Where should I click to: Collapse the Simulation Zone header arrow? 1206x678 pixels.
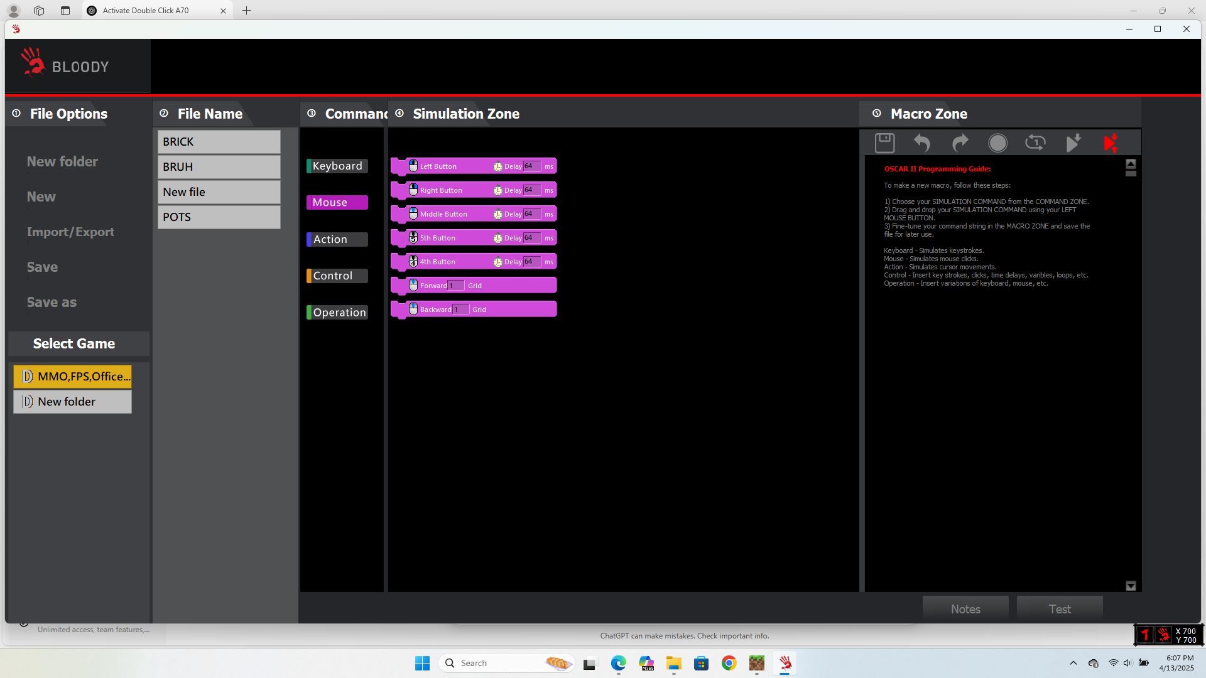[399, 114]
